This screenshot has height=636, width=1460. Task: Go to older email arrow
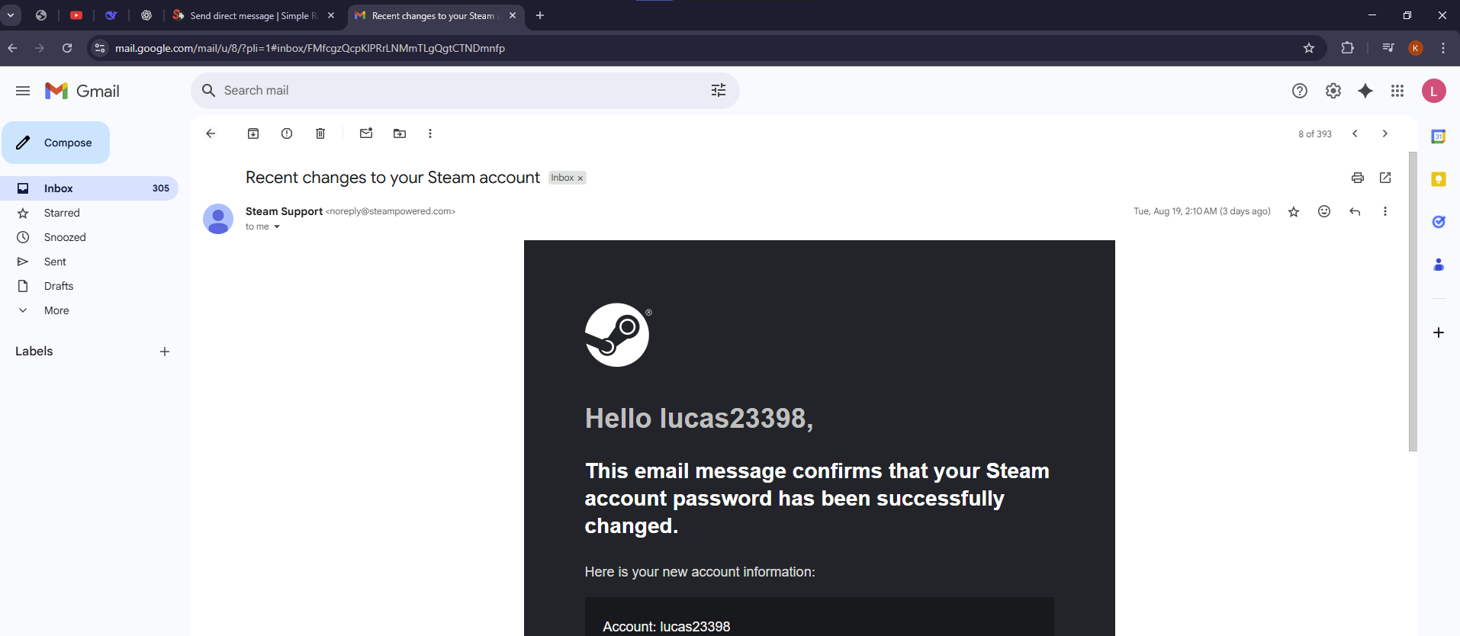[x=1385, y=133]
